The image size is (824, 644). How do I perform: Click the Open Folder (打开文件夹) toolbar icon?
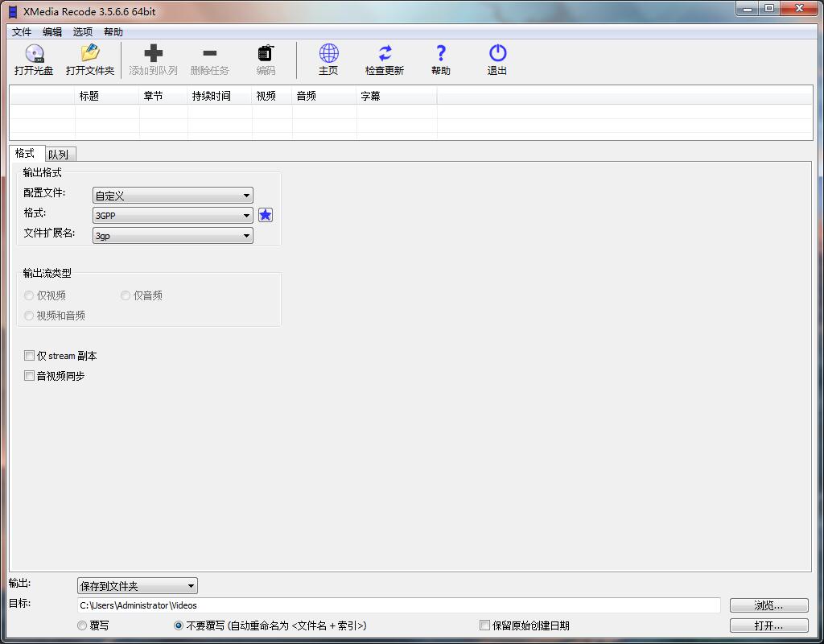90,54
